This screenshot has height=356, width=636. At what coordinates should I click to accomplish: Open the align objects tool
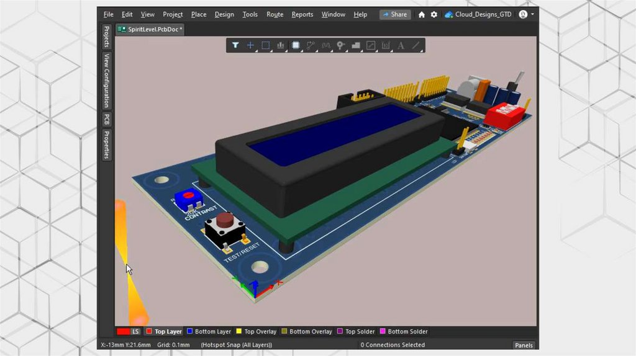click(281, 45)
